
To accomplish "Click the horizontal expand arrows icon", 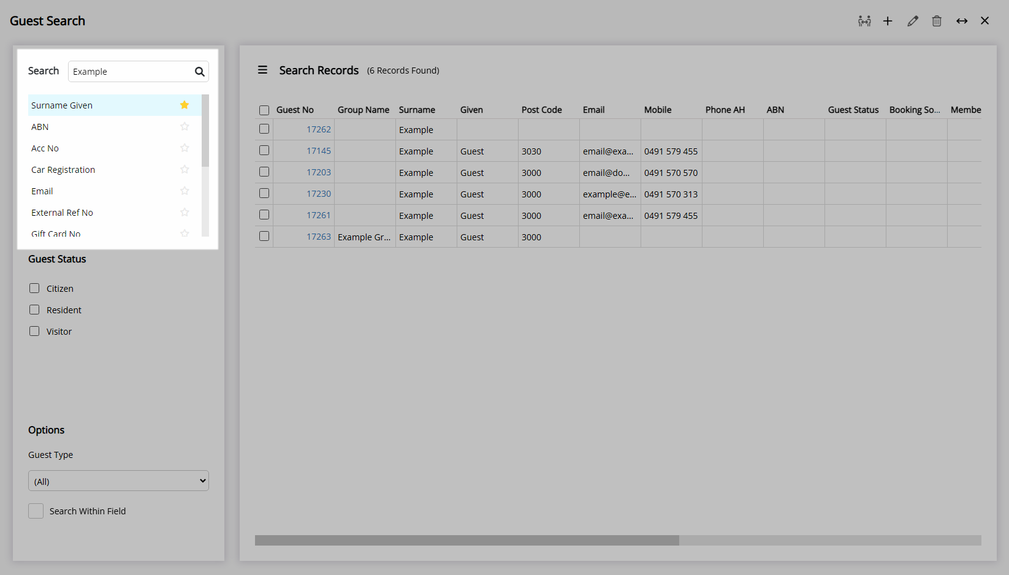I will click(962, 21).
